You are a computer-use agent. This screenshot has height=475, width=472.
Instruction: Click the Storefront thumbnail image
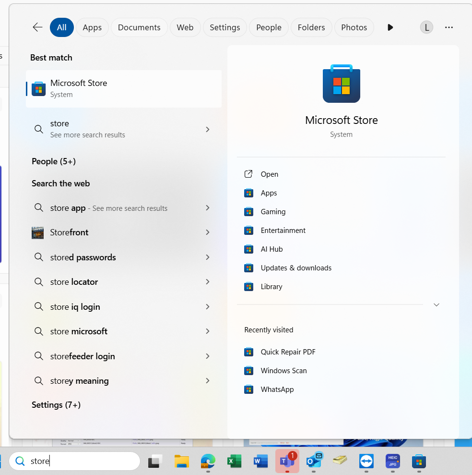(x=37, y=232)
